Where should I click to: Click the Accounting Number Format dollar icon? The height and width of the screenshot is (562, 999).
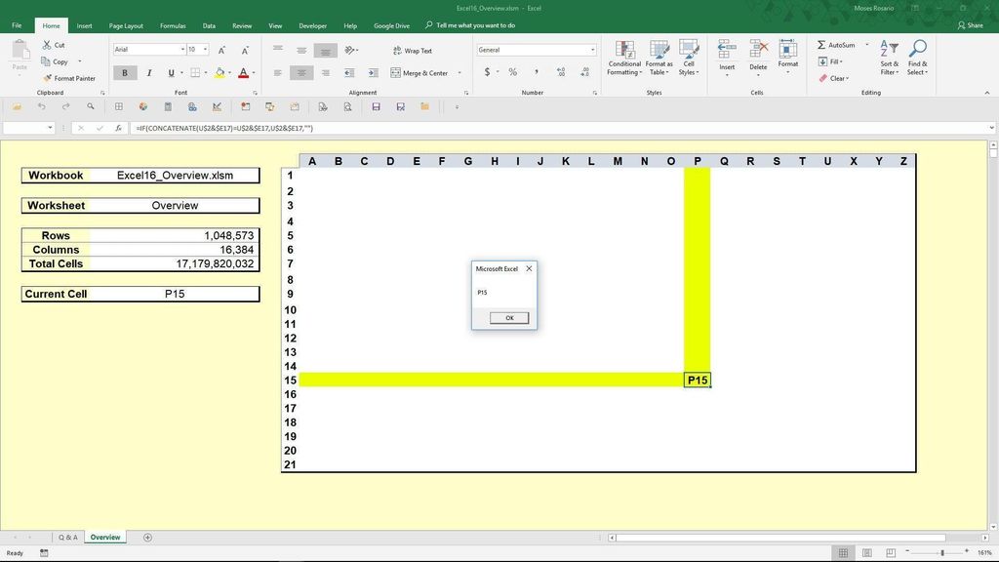[x=488, y=72]
